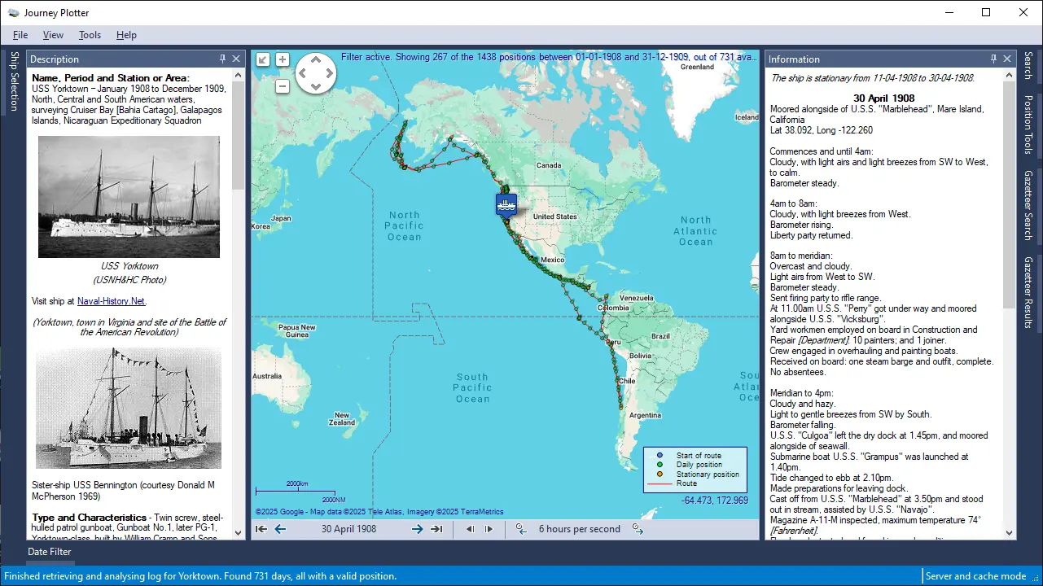Click the Google map data copyright text
Screen dimensions: 1043x586
point(379,512)
